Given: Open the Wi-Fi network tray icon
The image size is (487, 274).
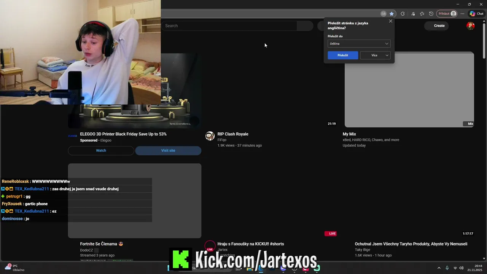Looking at the screenshot, I should [x=455, y=268].
